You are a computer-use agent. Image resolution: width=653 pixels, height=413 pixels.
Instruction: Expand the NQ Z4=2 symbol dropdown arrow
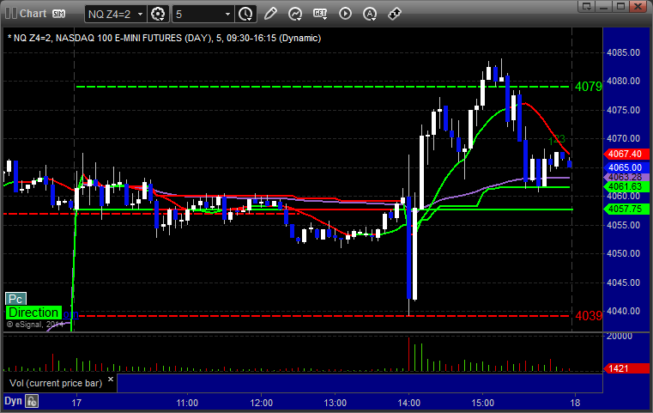click(141, 15)
